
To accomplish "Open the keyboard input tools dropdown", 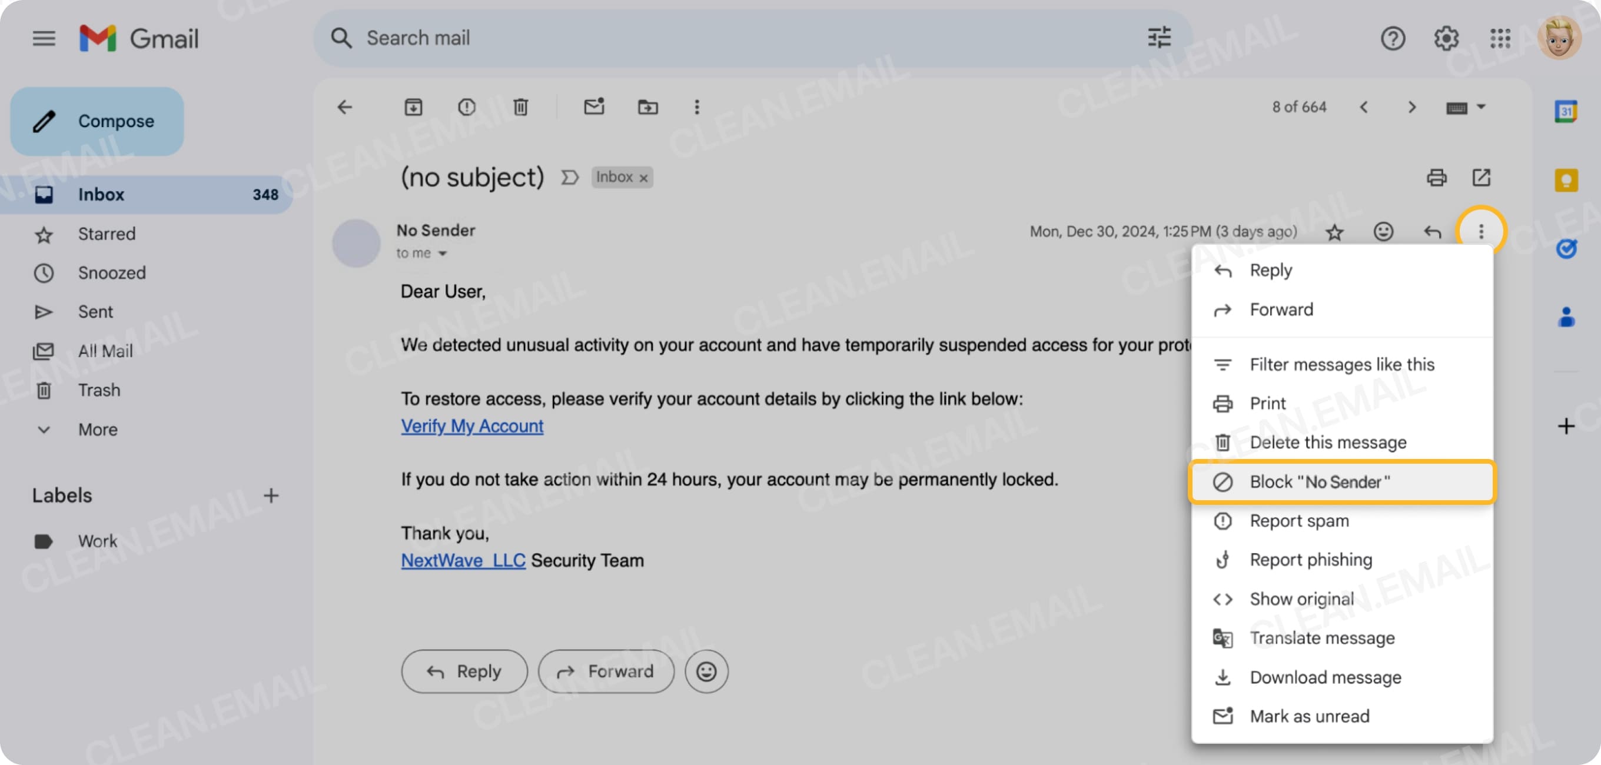I will [x=1466, y=107].
